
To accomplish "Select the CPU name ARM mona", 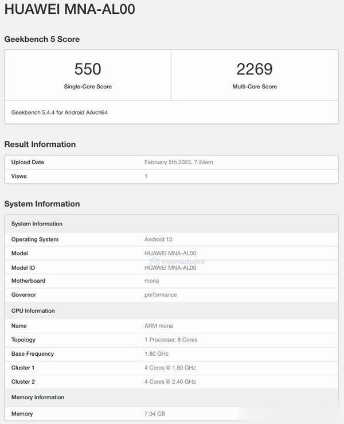I will tap(159, 326).
